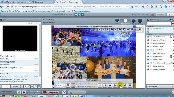Select the straight line drawing tool
Image resolution: width=174 pixels, height=97 pixels.
(103, 29)
